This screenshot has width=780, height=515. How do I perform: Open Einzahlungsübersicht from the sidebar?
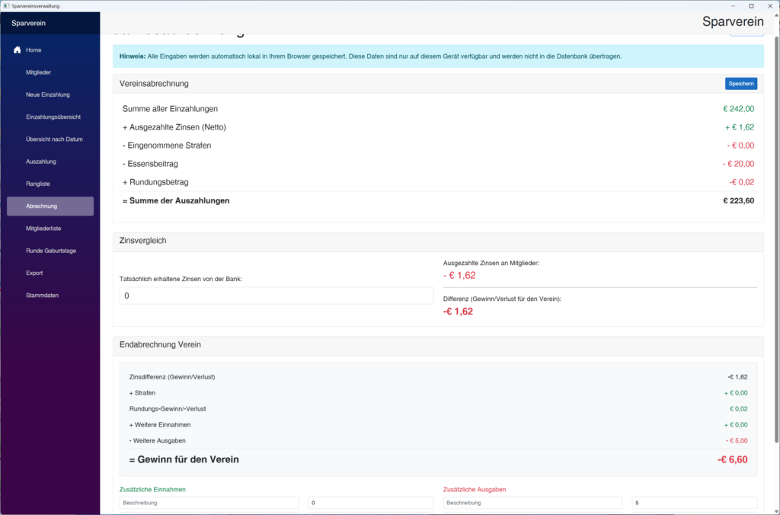click(53, 117)
